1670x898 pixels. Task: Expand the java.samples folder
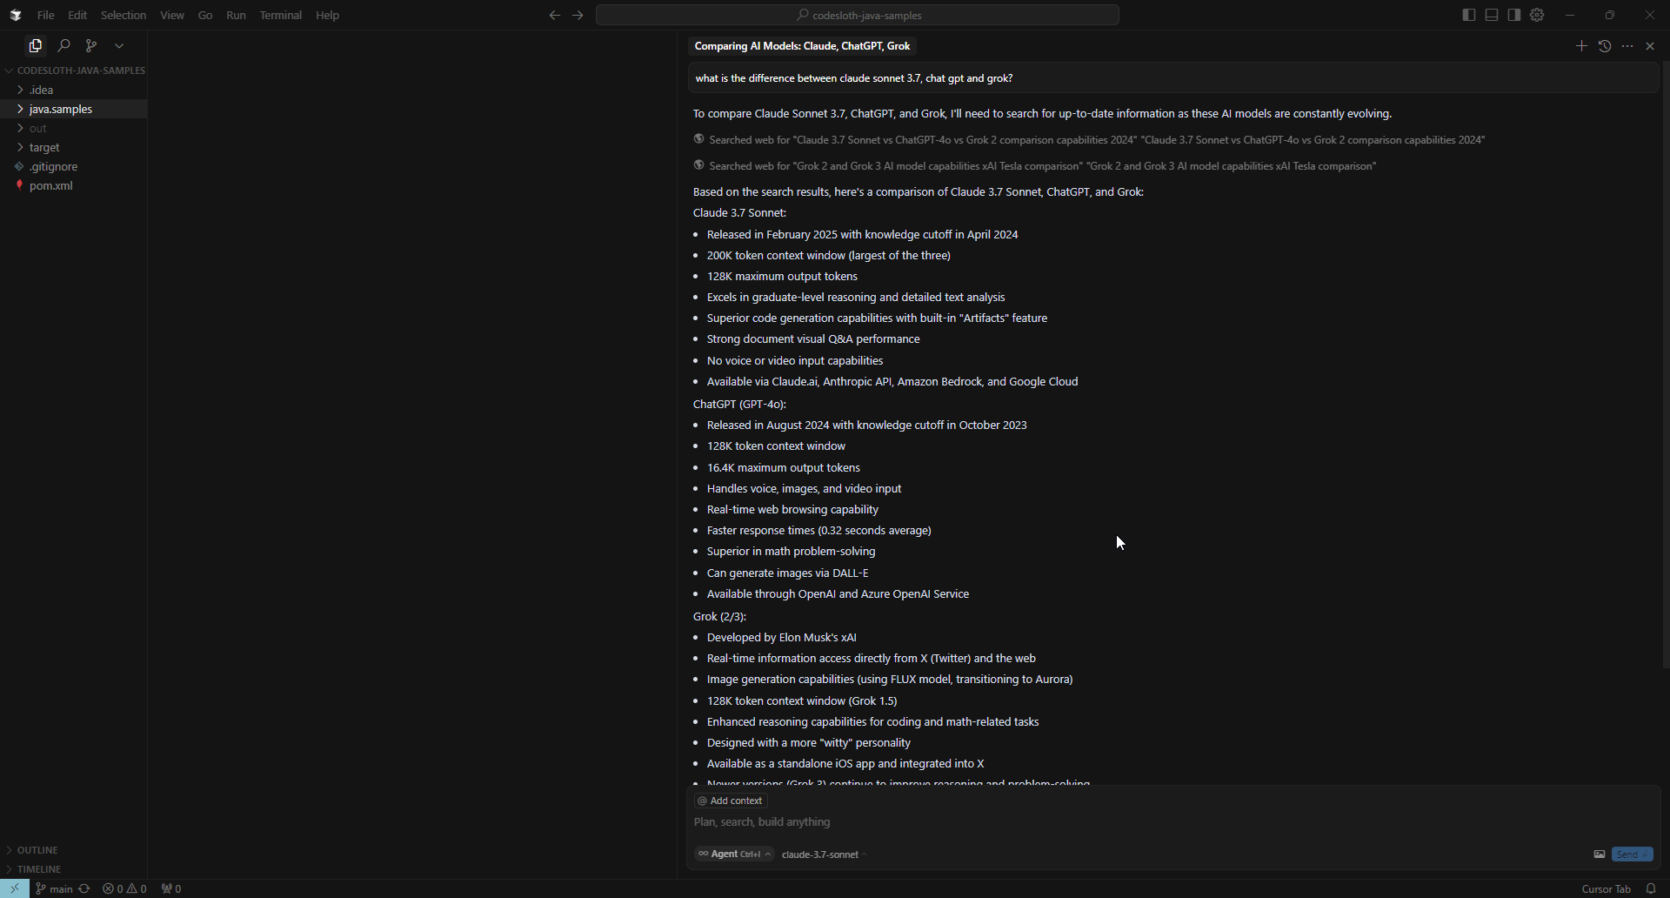[74, 109]
